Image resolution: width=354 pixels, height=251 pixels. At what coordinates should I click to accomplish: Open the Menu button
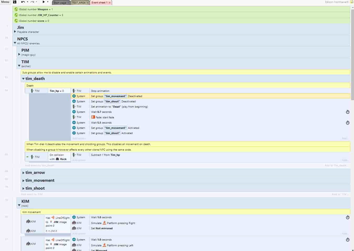[x=5, y=2]
